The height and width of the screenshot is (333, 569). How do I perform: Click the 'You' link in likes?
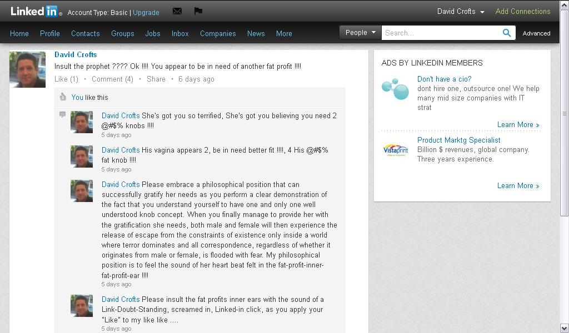77,97
